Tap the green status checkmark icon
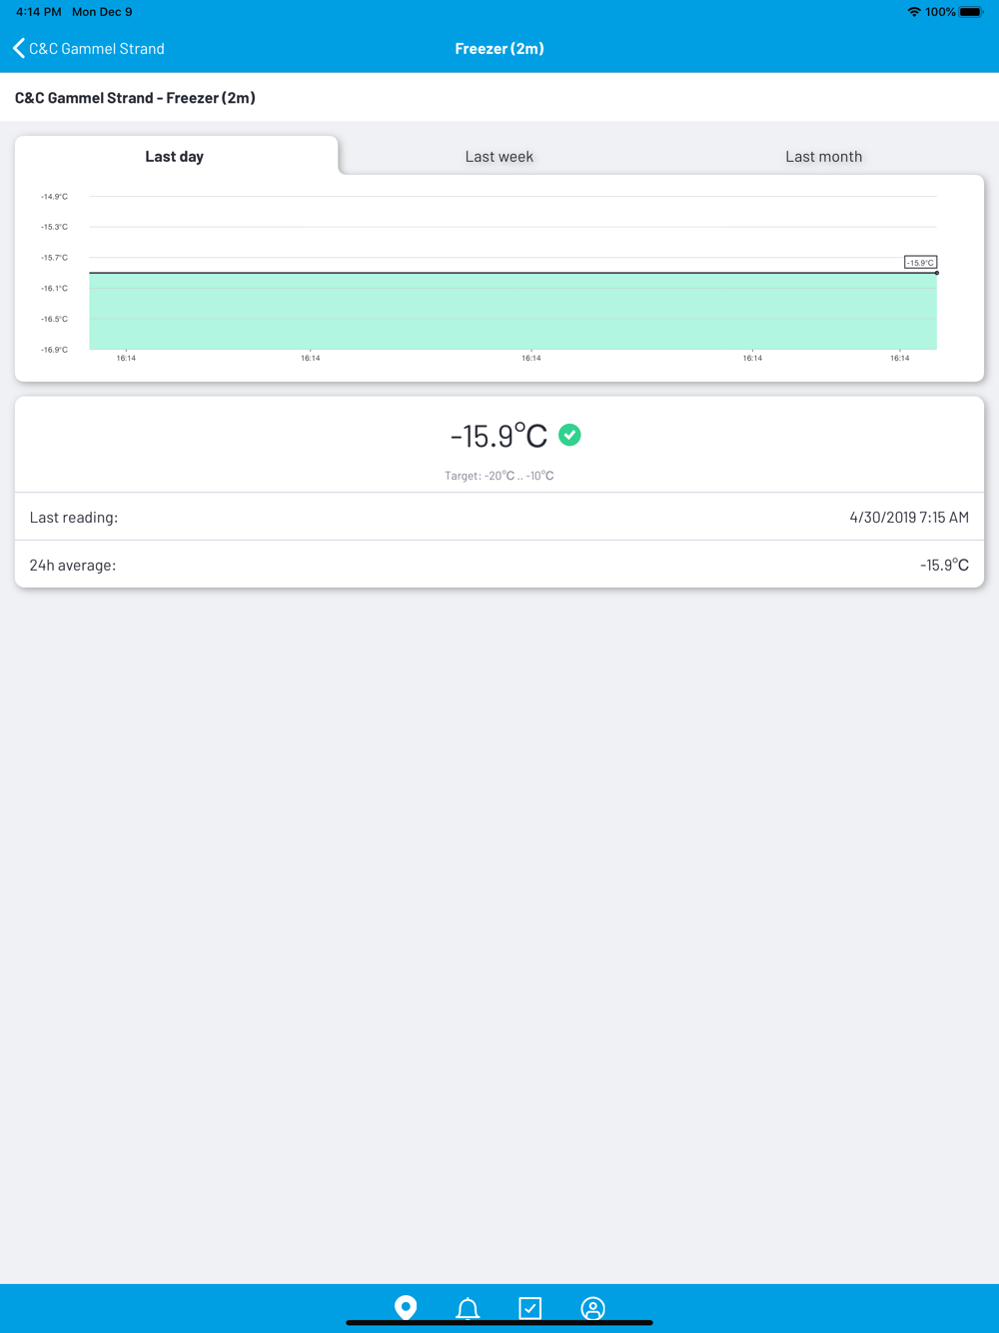 569,435
